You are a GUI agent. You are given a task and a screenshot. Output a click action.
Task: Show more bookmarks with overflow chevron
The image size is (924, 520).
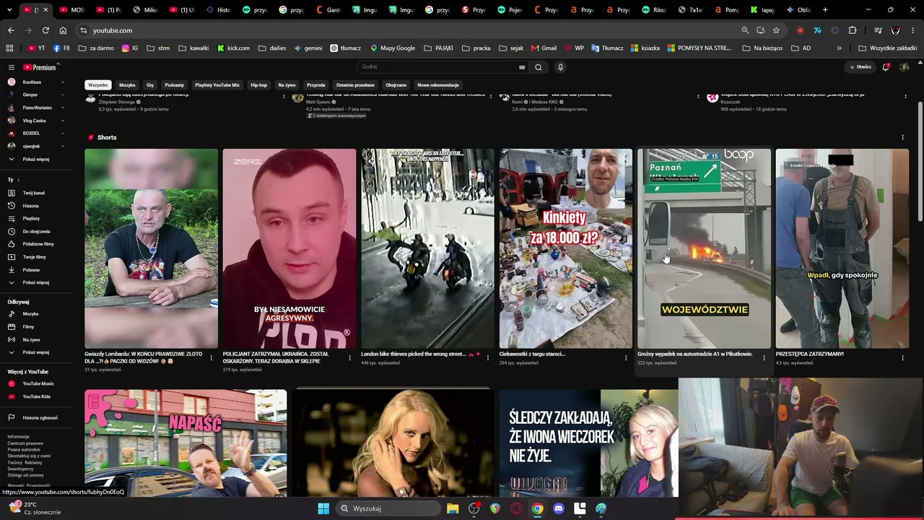839,48
